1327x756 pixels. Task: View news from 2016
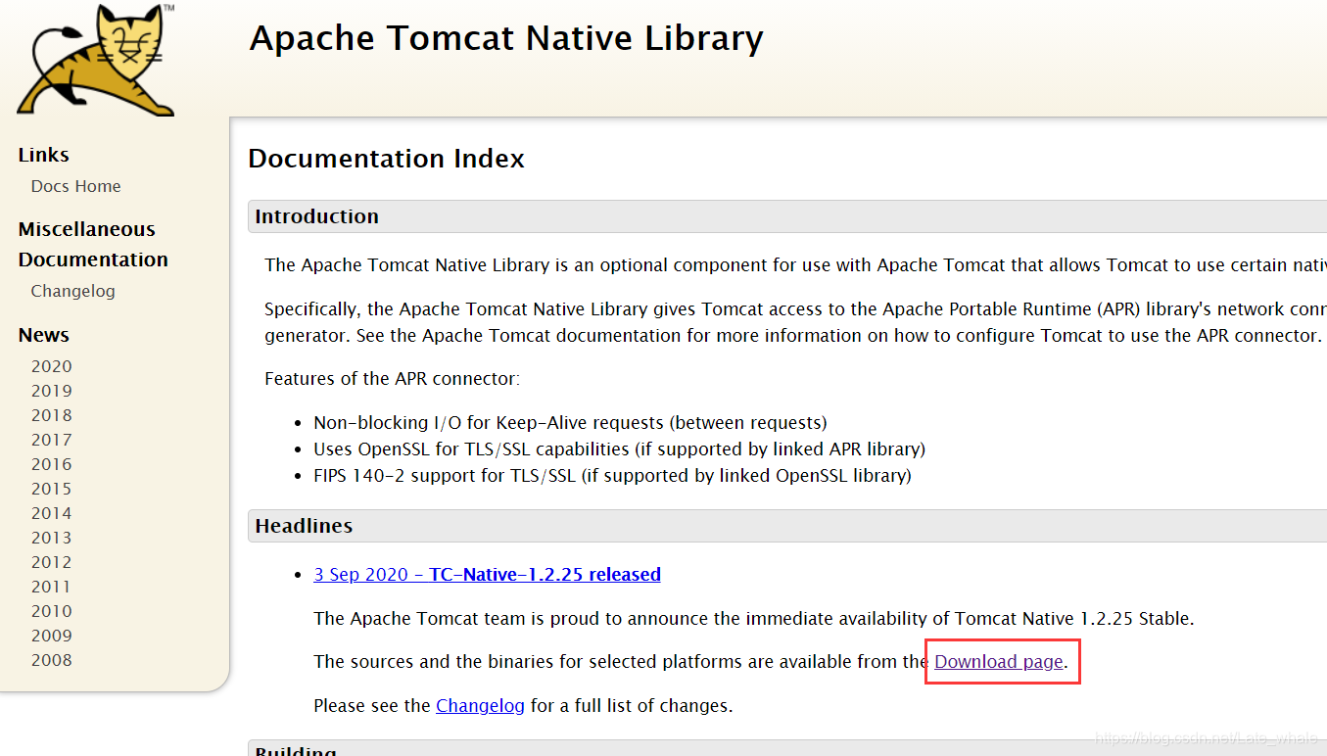pos(51,463)
